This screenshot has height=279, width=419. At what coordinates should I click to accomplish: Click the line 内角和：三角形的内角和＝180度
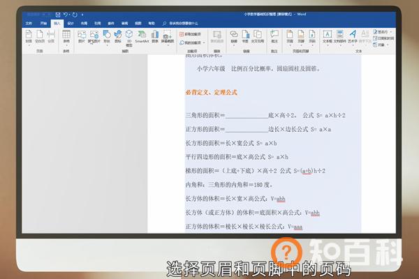tap(229, 185)
